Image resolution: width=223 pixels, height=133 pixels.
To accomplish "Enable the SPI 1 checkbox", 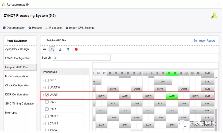I will click(47, 80).
